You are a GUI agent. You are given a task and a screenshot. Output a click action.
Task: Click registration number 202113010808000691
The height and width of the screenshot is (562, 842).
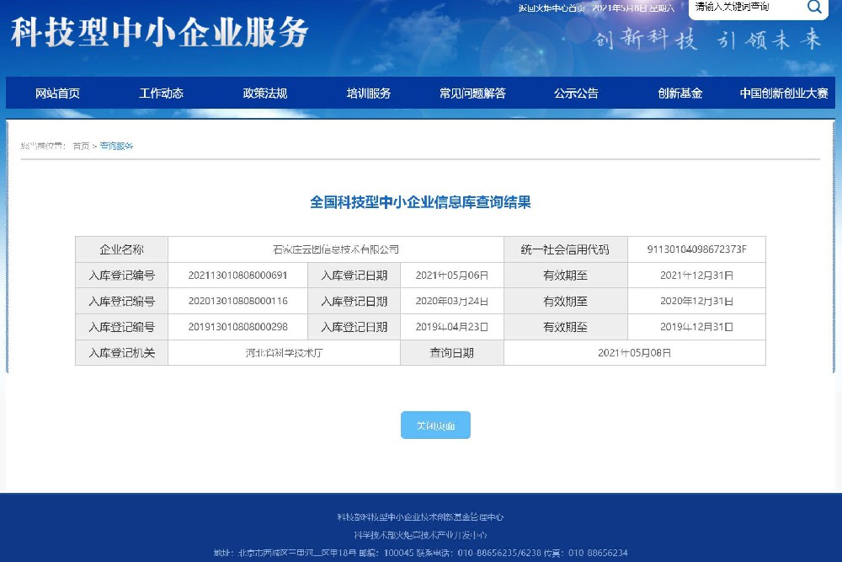238,275
